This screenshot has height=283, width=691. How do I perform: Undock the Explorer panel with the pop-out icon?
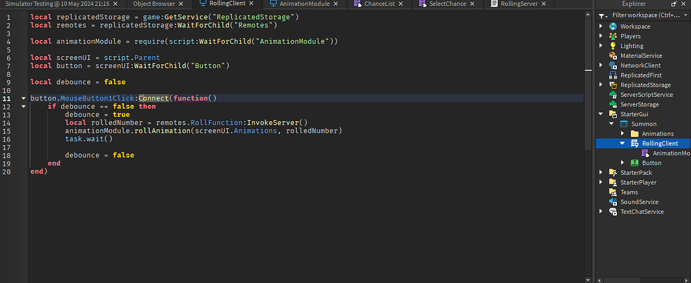click(674, 4)
